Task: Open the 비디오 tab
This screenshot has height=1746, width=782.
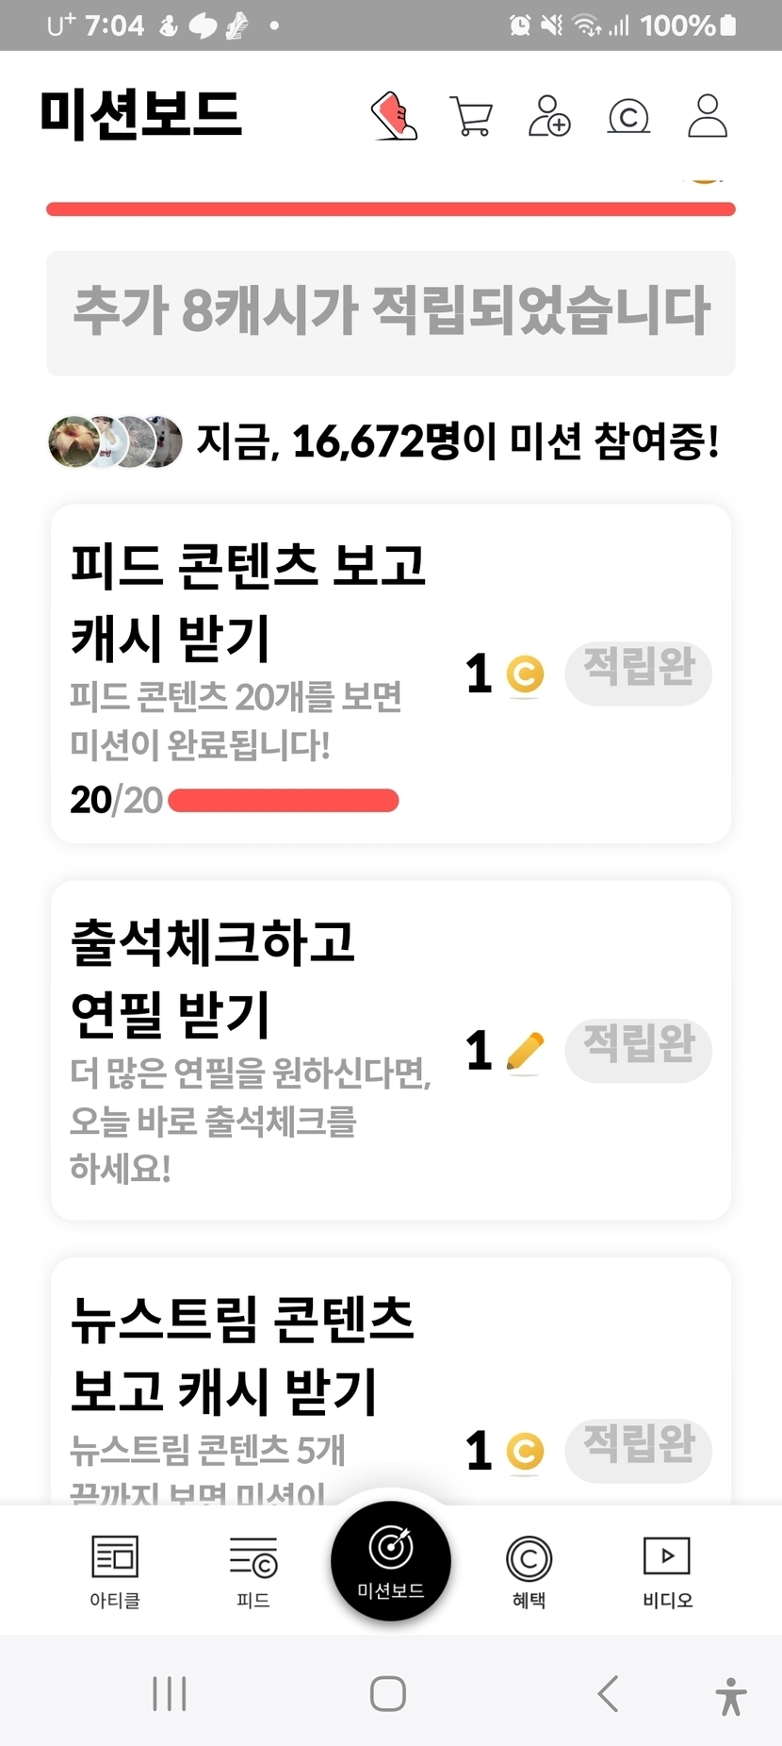Action: (x=667, y=1570)
